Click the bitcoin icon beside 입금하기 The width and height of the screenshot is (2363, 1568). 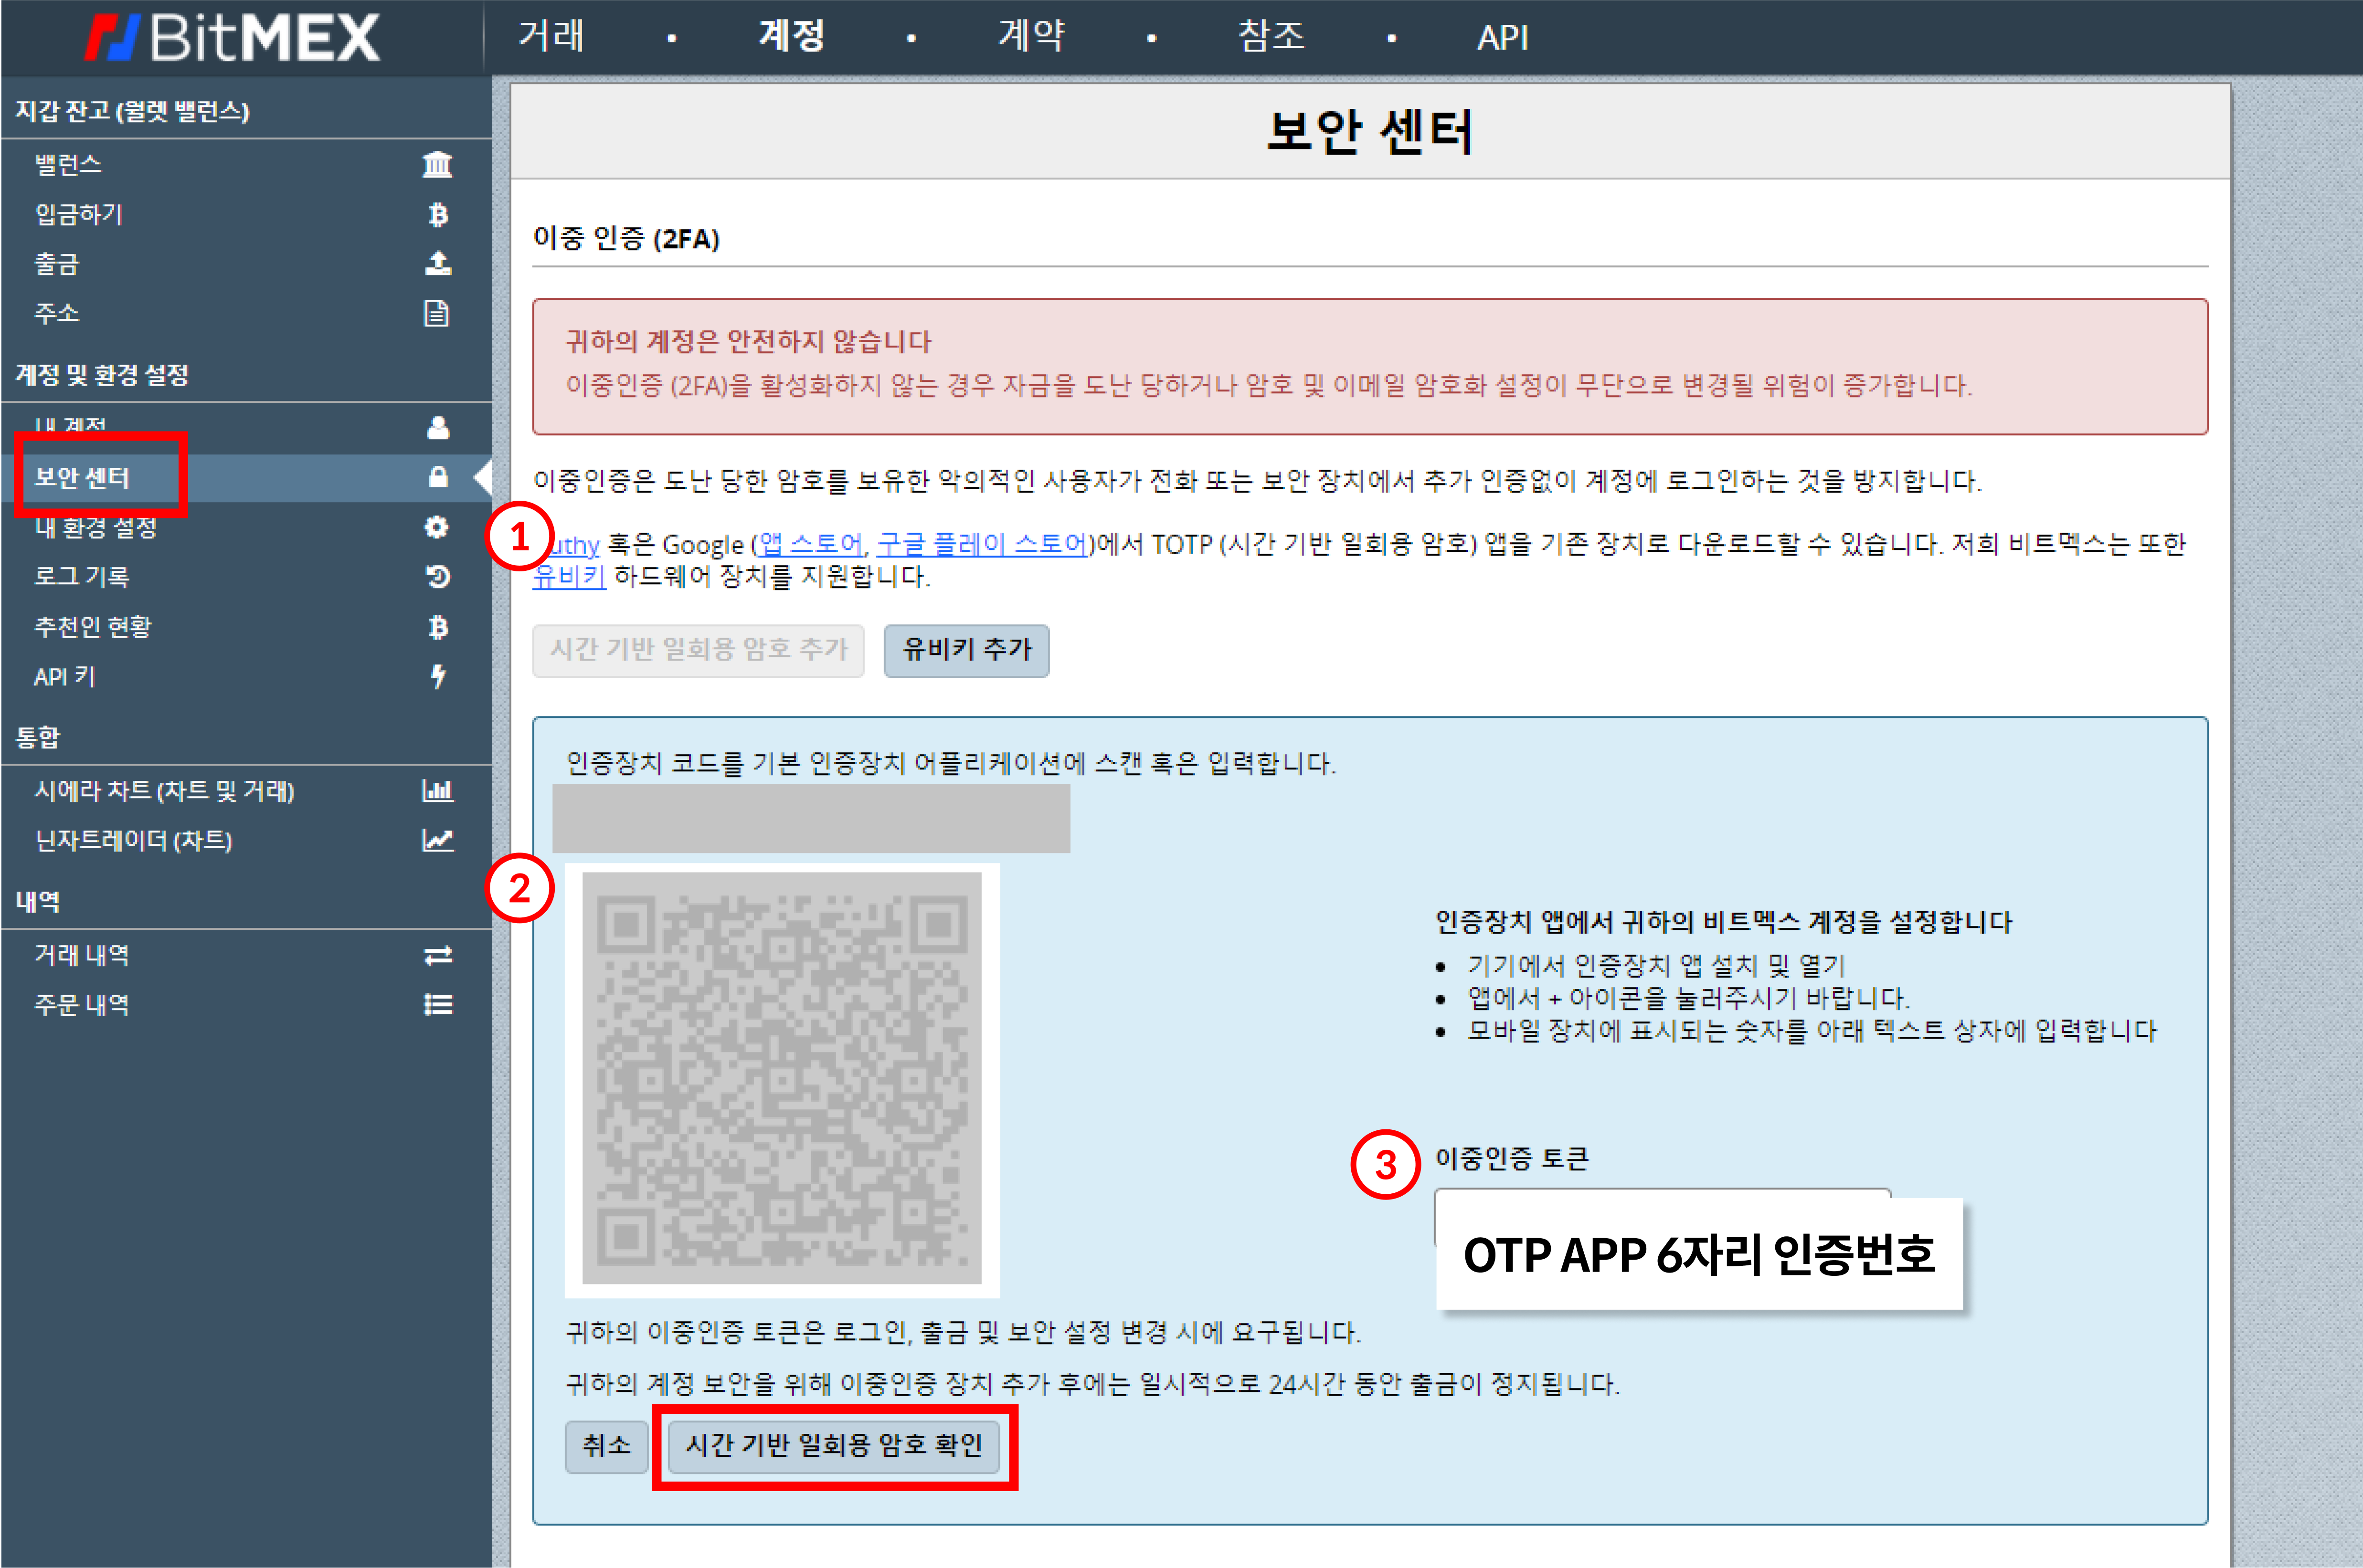[x=438, y=214]
